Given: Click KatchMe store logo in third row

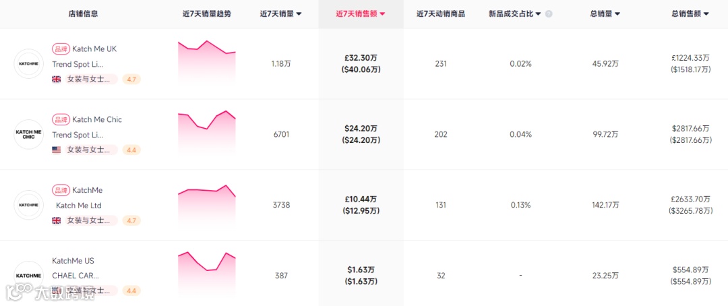Looking at the screenshot, I should [28, 205].
